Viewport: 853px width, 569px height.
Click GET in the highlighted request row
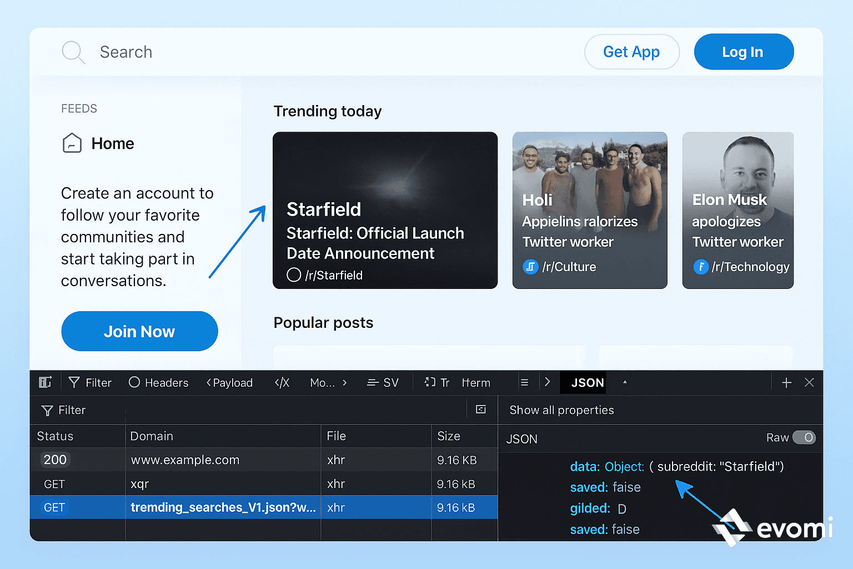54,507
